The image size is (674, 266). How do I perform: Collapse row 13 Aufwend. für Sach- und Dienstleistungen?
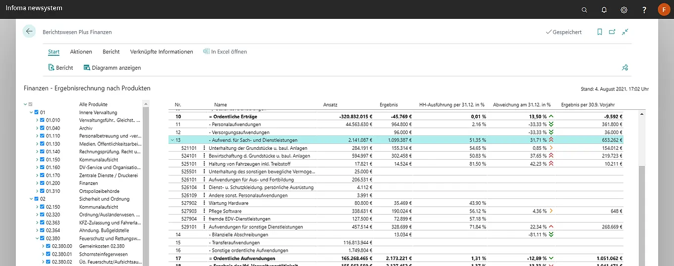tap(172, 140)
